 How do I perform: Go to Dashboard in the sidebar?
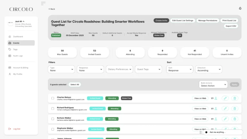coord(18,37)
